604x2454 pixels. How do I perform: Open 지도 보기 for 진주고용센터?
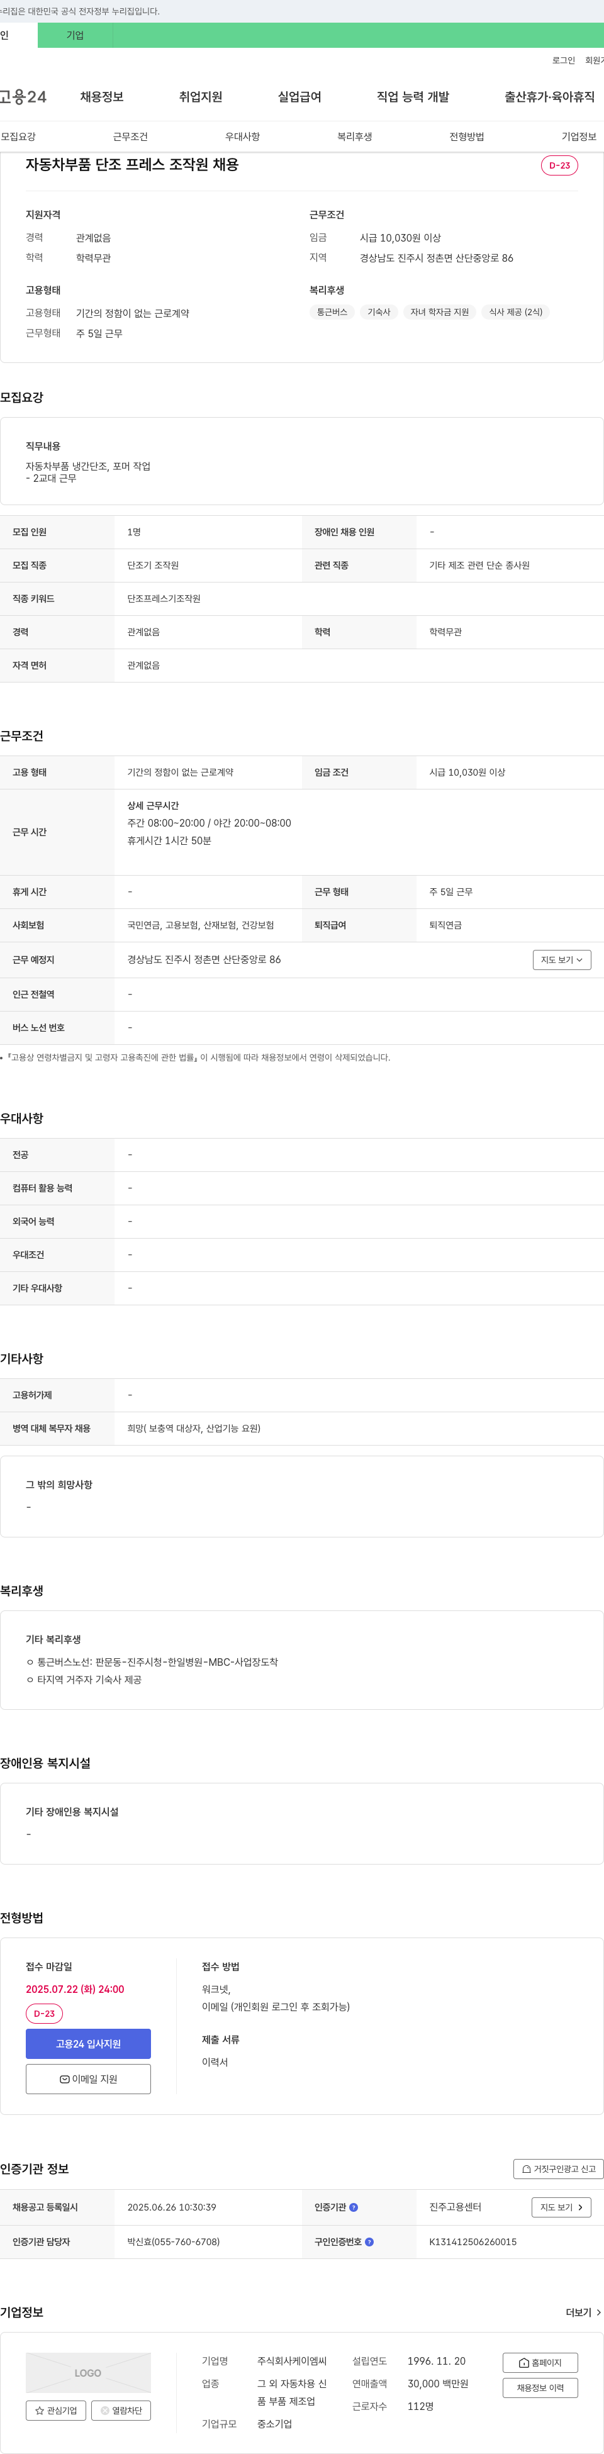click(x=561, y=2207)
